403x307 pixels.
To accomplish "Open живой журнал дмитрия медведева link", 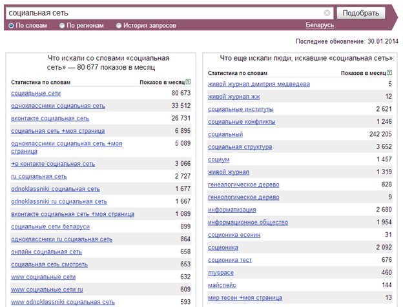I will [259, 84].
